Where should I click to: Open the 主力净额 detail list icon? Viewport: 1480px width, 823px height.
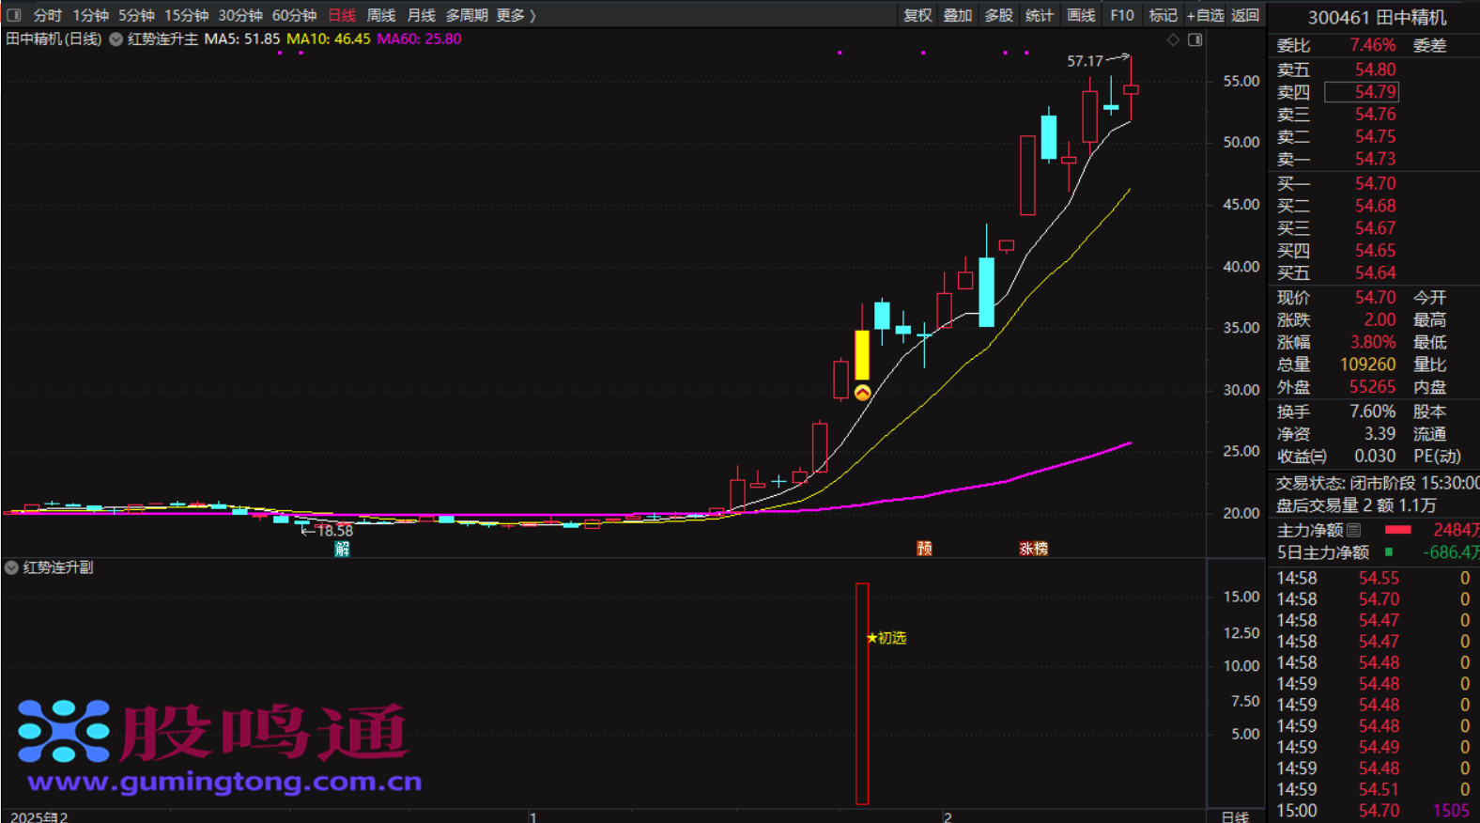point(1353,530)
